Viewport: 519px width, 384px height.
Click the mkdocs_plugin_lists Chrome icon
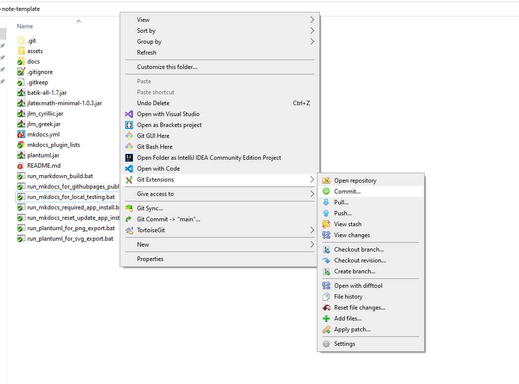pos(21,145)
